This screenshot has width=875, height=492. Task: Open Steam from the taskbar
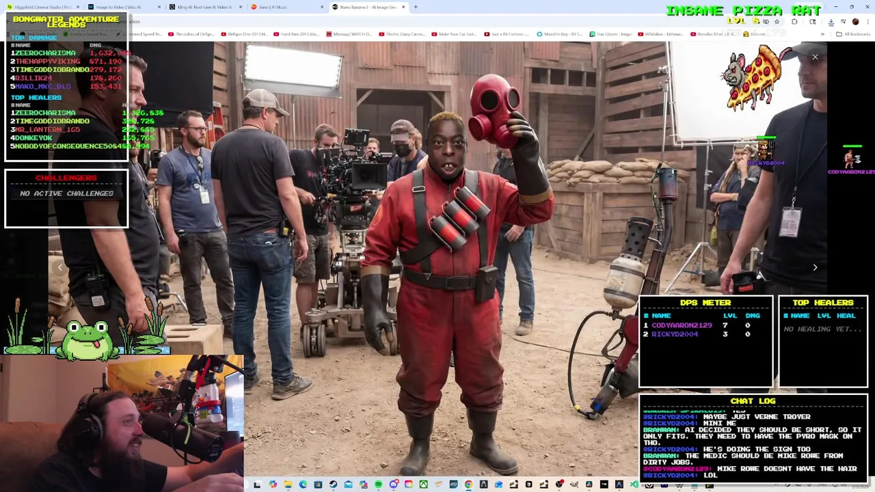pos(333,484)
